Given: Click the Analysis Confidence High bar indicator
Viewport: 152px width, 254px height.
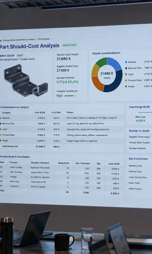Looking at the screenshot, I should (x=70, y=96).
